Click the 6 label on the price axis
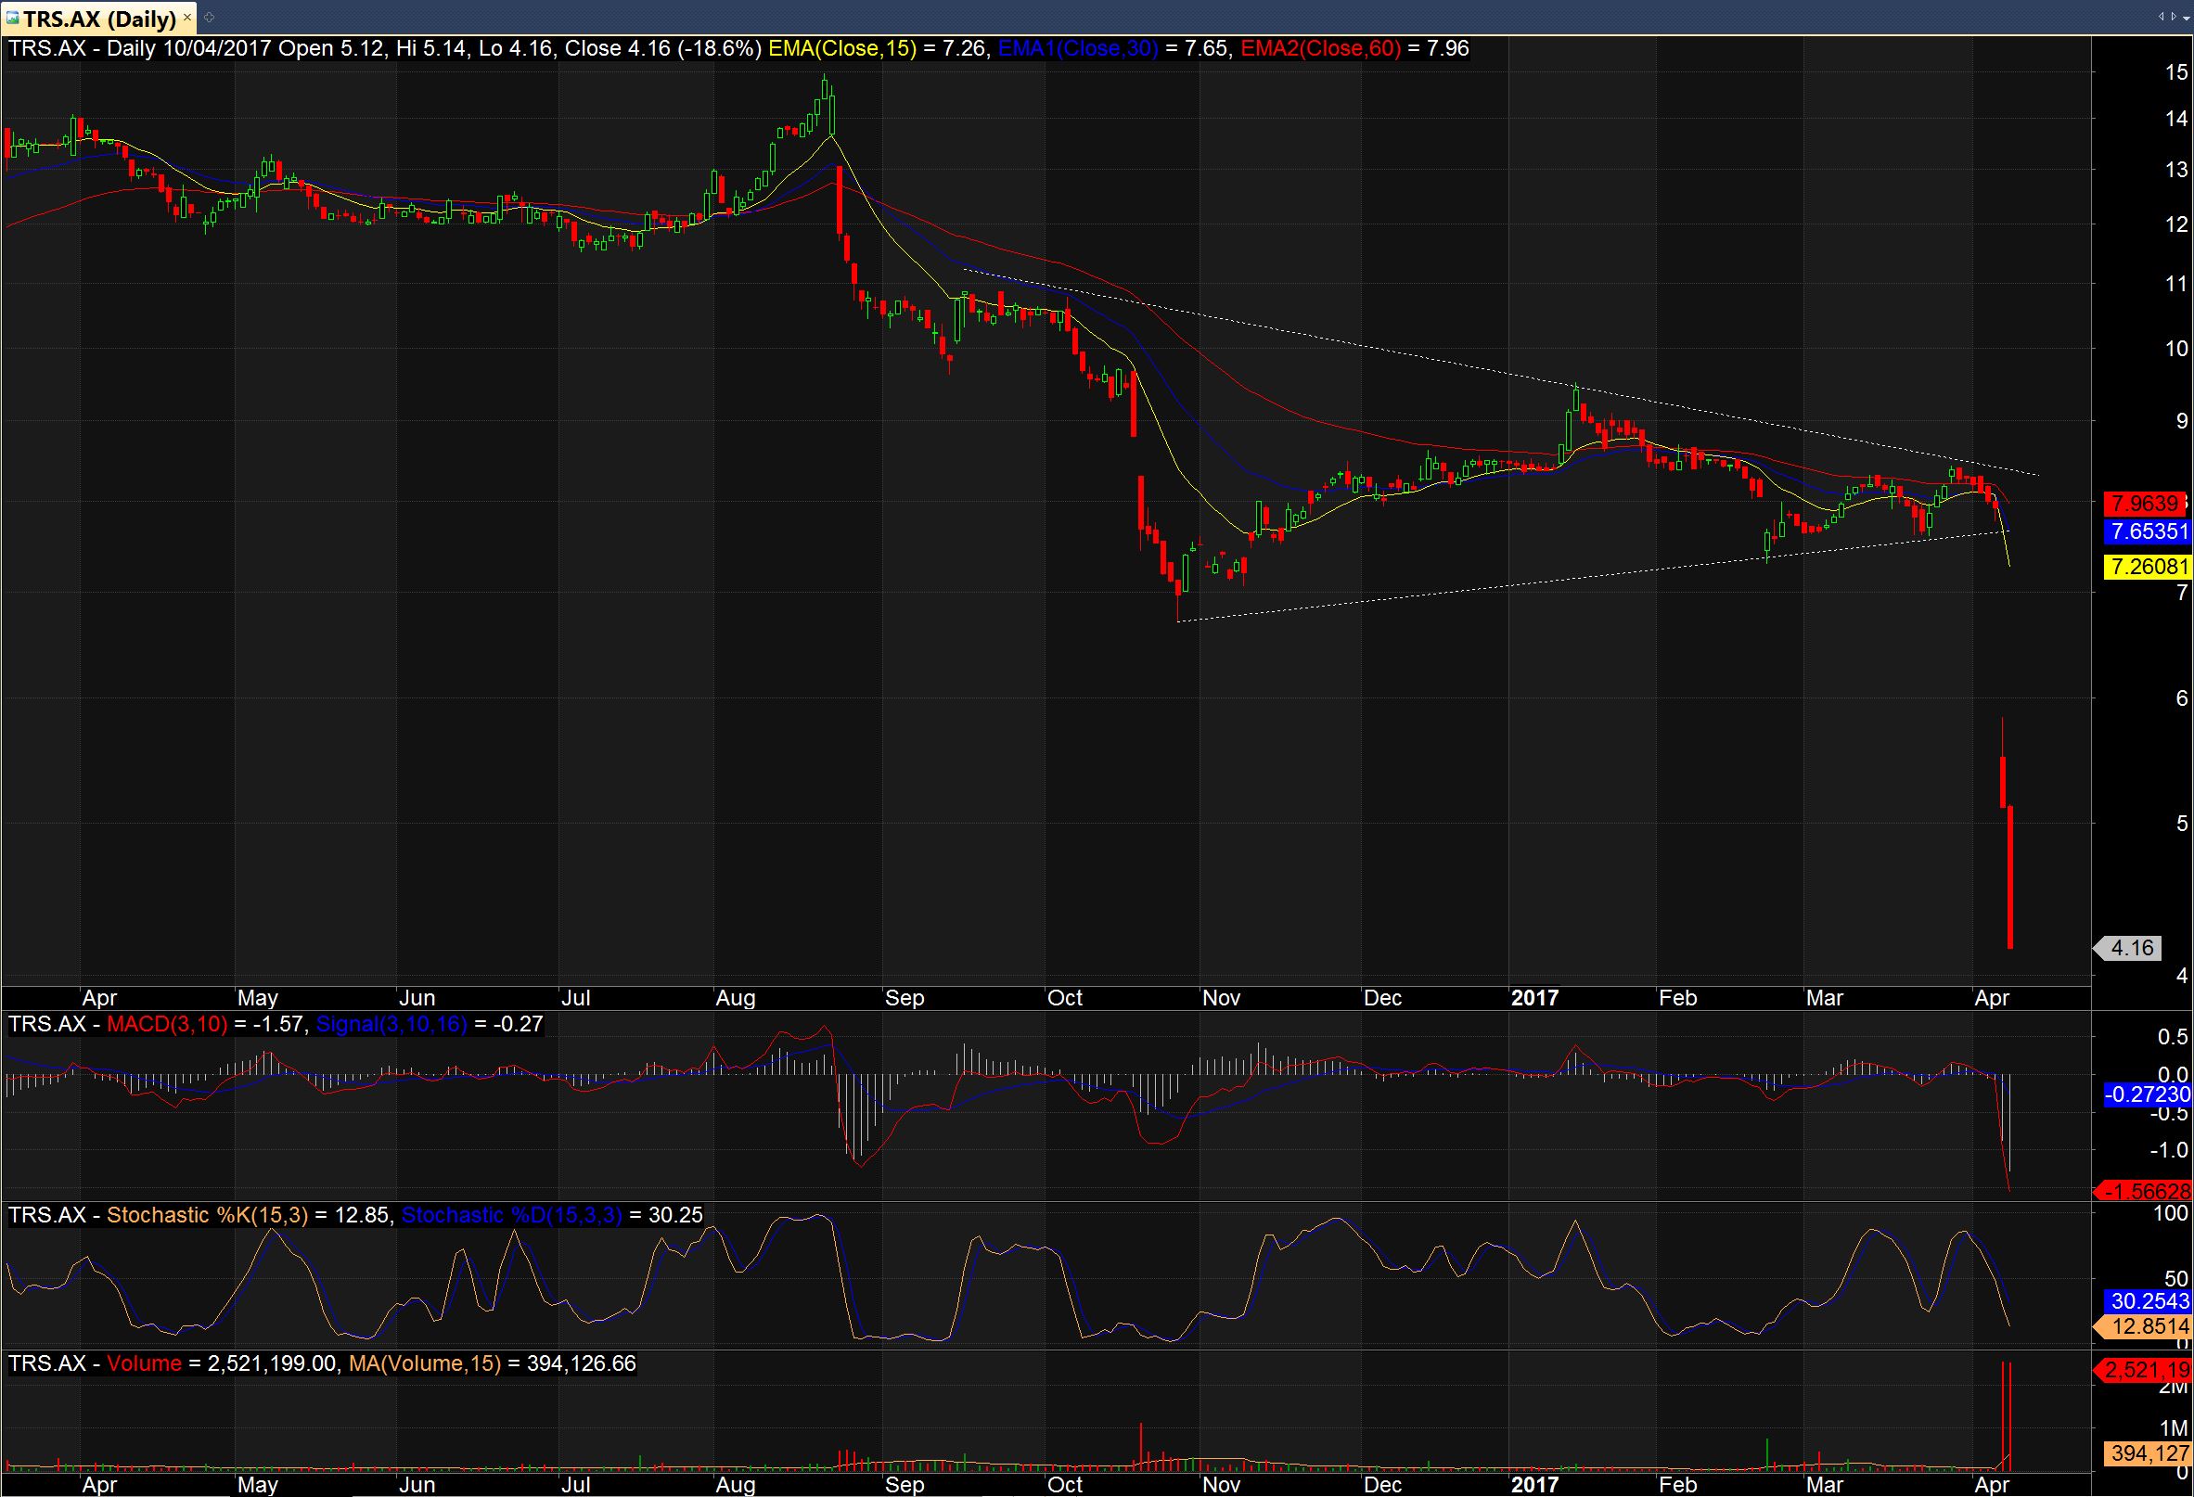 [x=2181, y=697]
